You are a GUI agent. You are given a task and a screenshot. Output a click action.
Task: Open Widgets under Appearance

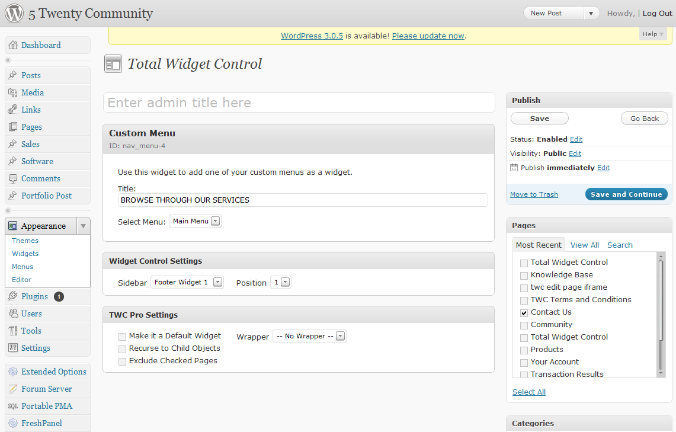click(25, 254)
